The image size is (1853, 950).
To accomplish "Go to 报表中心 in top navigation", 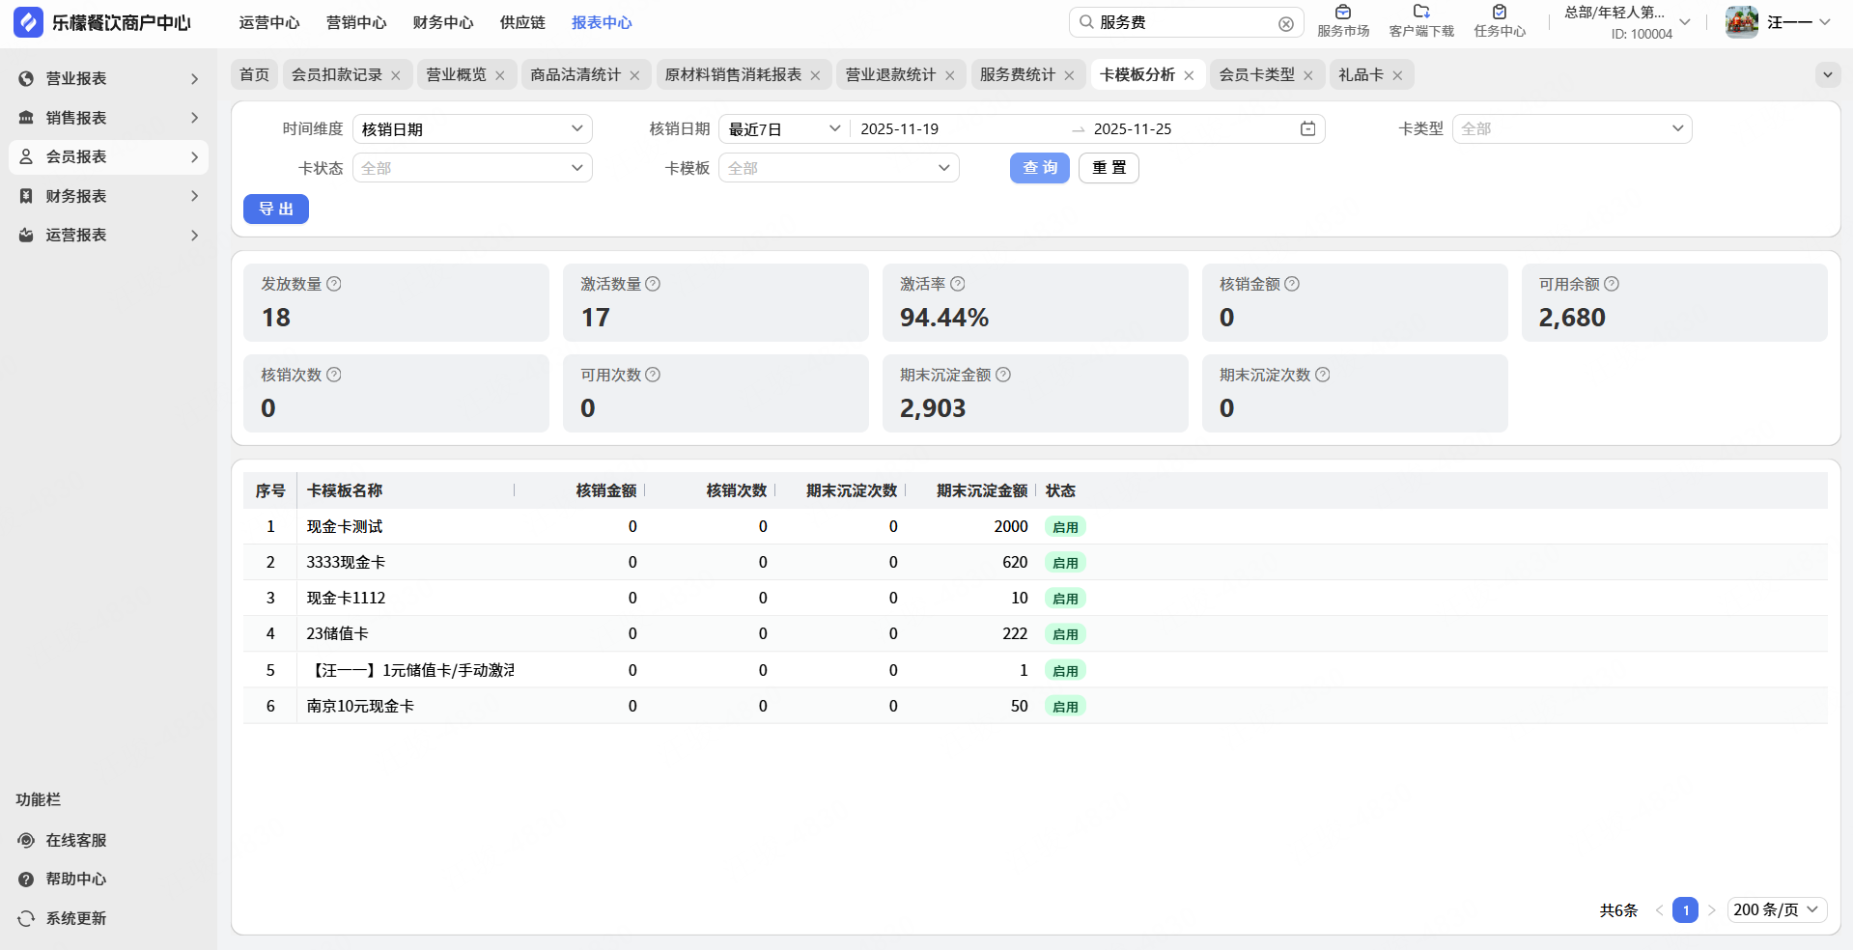I will (602, 22).
